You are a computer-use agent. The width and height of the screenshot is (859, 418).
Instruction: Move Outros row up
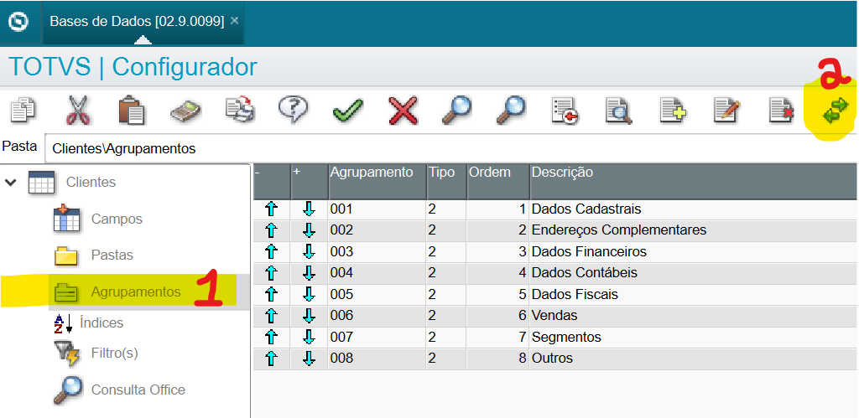pos(272,359)
